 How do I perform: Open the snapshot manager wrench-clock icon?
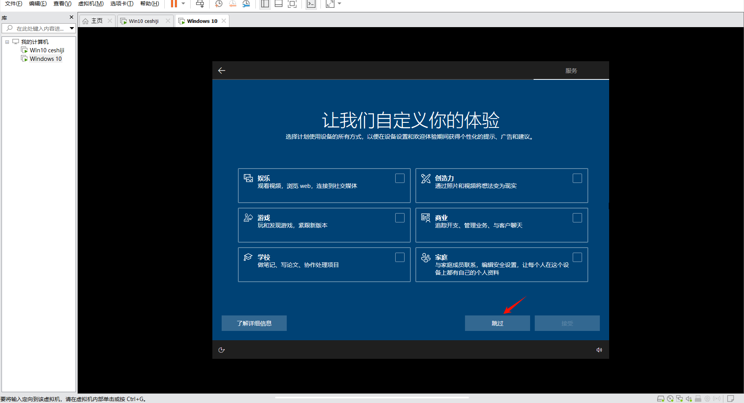point(246,4)
